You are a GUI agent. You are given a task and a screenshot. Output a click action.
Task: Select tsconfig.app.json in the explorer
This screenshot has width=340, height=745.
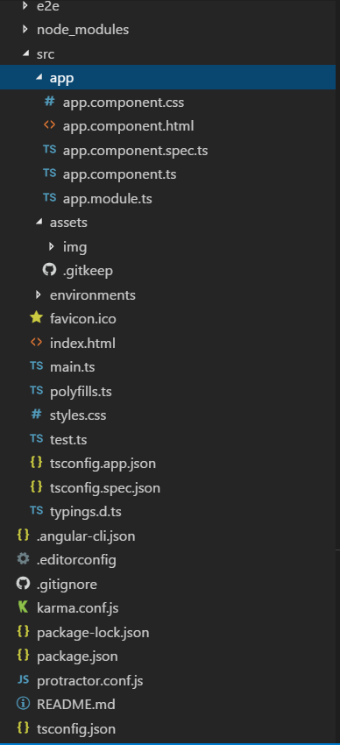(103, 463)
